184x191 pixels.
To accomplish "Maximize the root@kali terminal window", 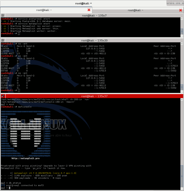I will click(x=175, y=3).
